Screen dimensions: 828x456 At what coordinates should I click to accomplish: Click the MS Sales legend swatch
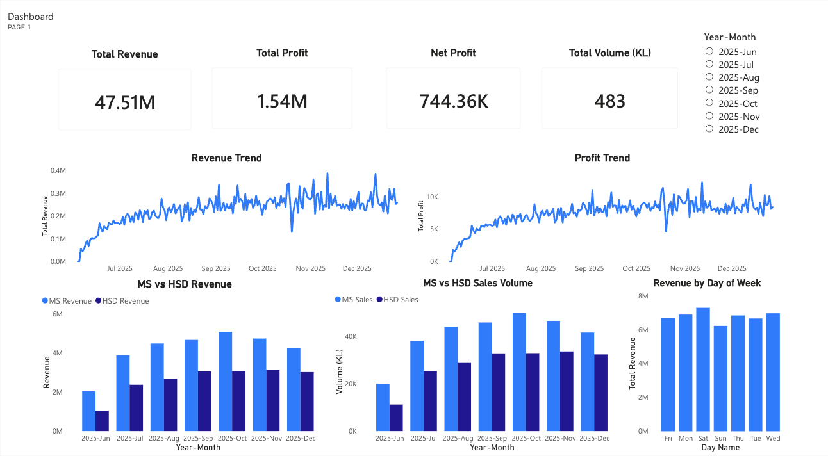pyautogui.click(x=338, y=299)
